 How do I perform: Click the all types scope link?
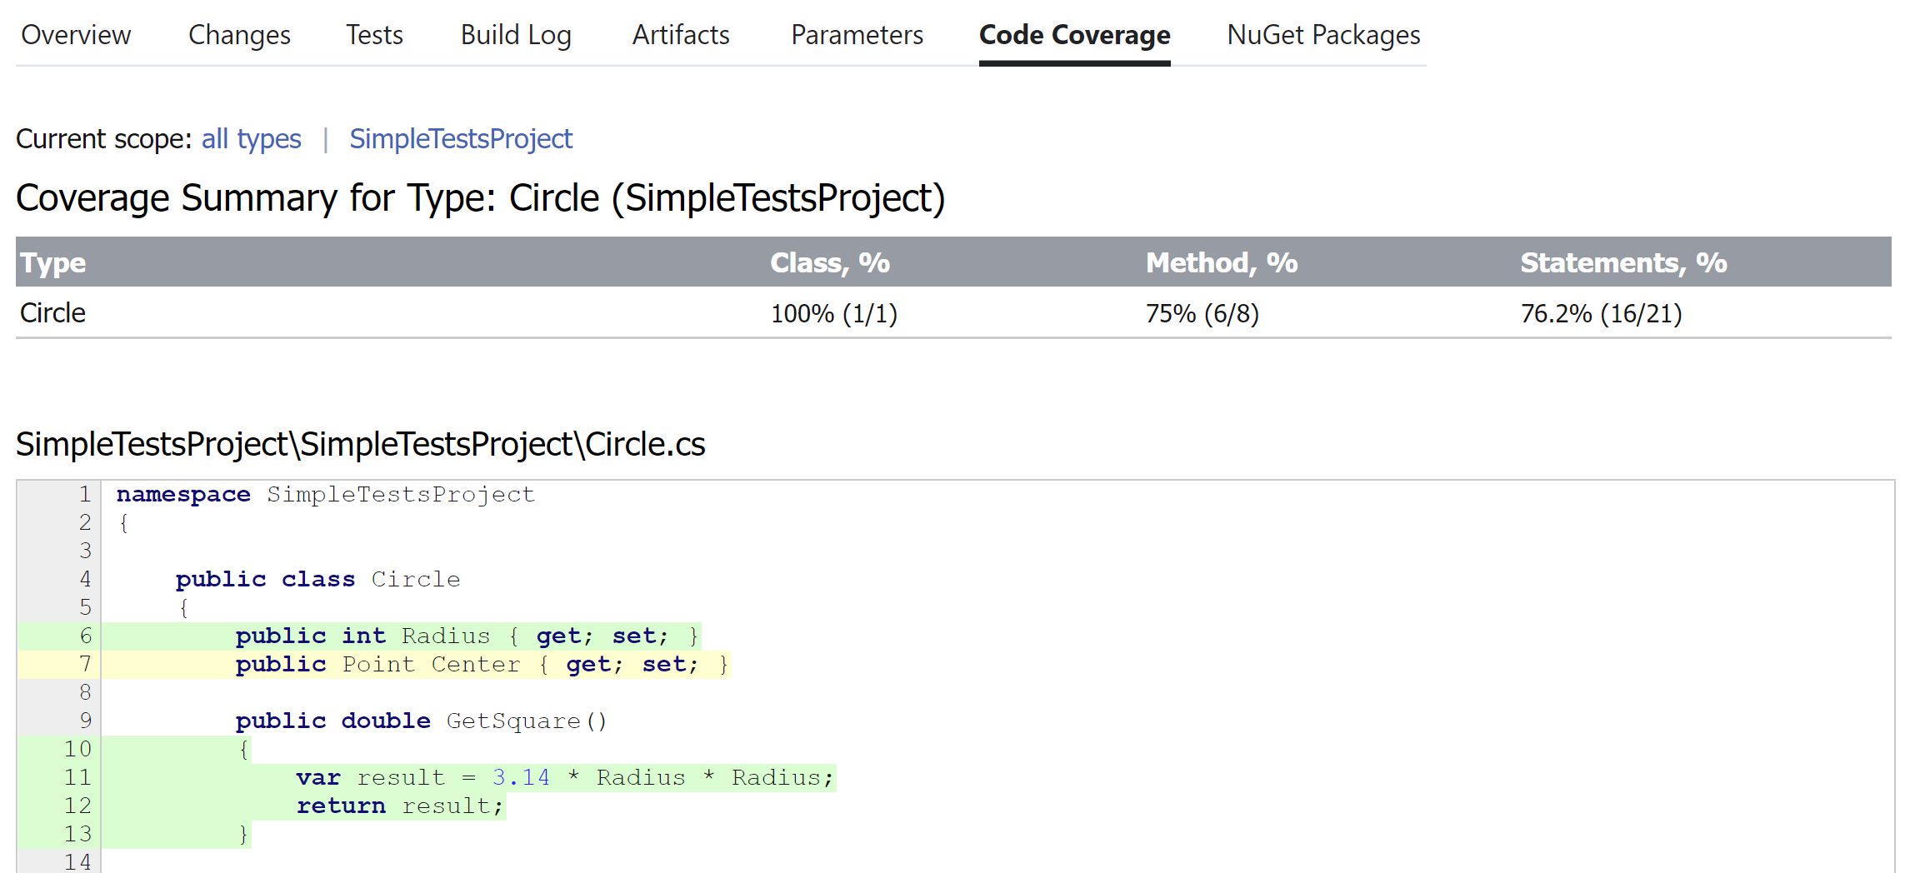tap(252, 138)
